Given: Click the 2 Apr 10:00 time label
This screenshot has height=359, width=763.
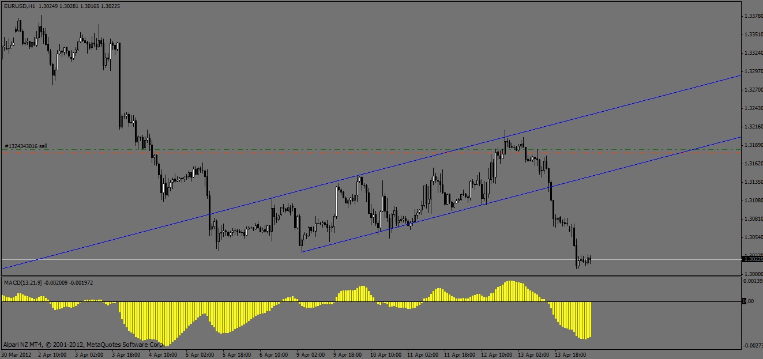Looking at the screenshot, I should click(x=52, y=354).
